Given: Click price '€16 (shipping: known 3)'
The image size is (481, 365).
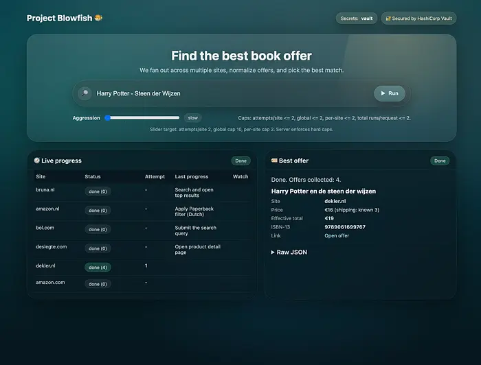Looking at the screenshot, I should tap(352, 210).
